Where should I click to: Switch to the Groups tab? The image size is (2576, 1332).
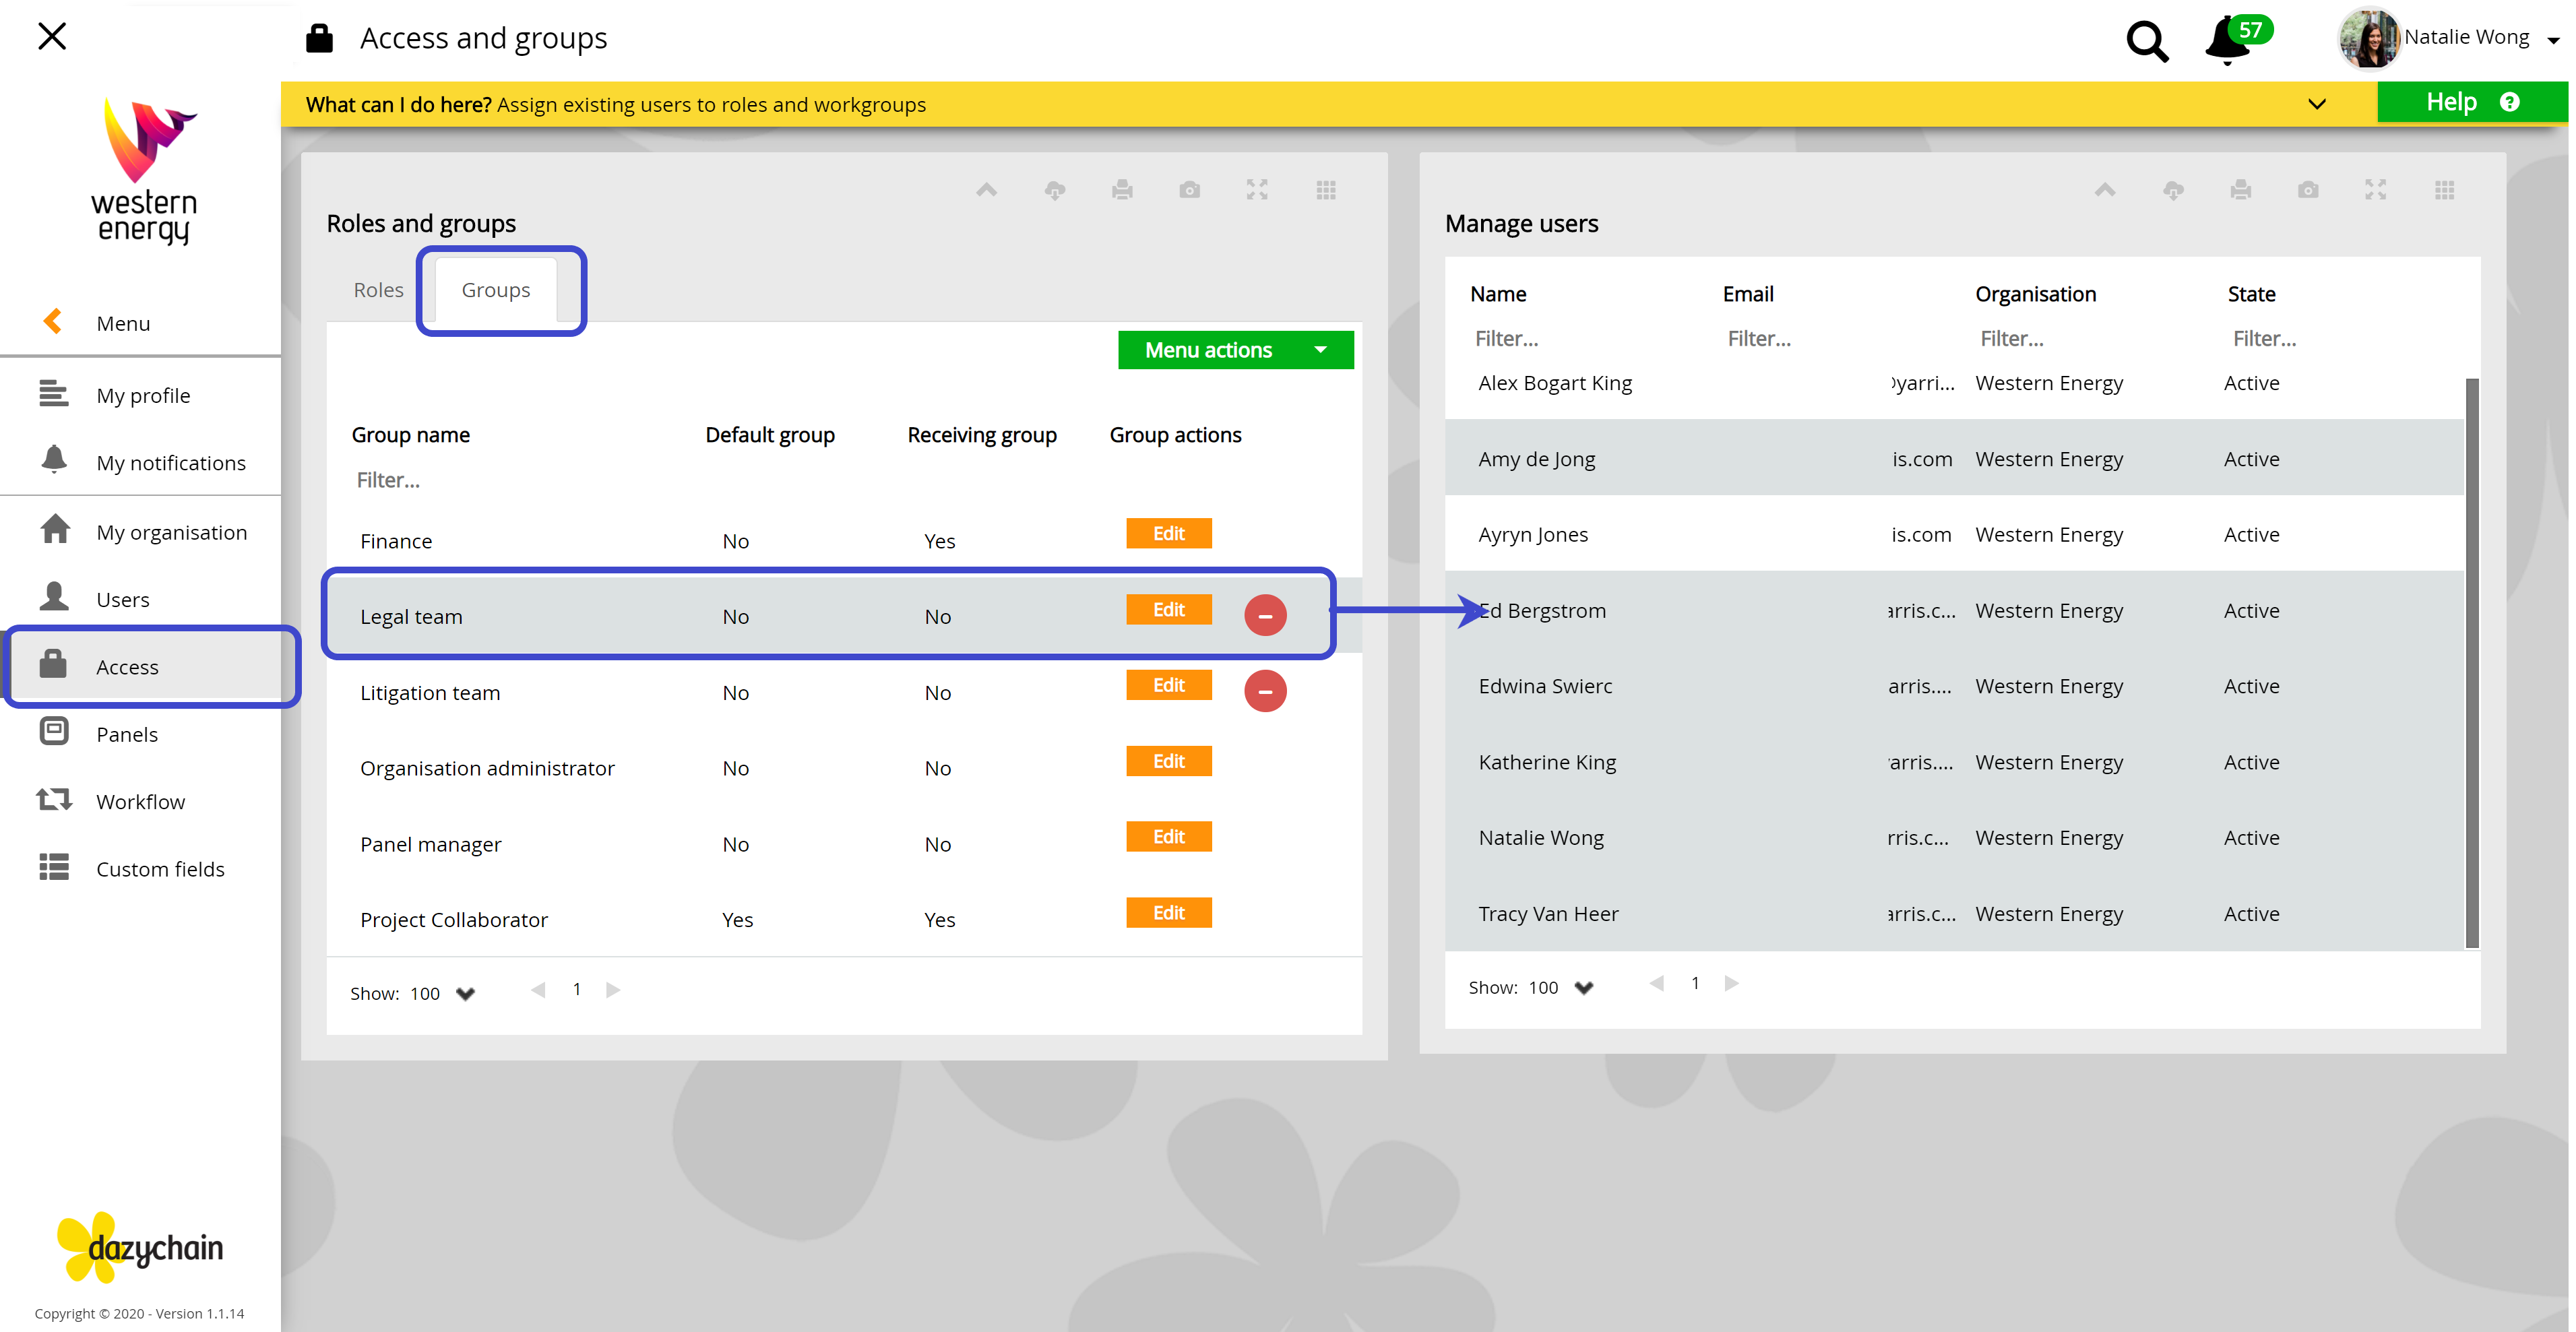coord(496,290)
